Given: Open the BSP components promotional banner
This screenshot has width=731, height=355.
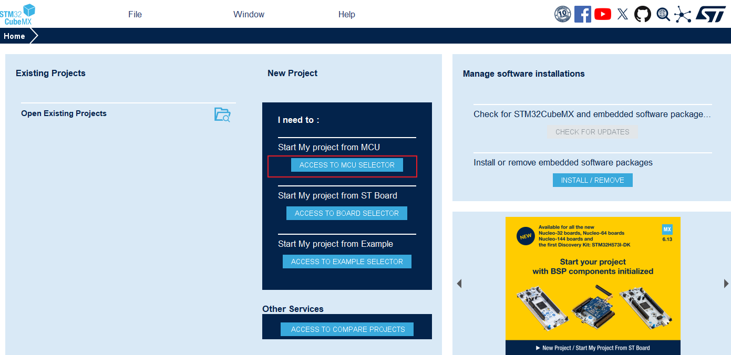Looking at the screenshot, I should pyautogui.click(x=593, y=286).
